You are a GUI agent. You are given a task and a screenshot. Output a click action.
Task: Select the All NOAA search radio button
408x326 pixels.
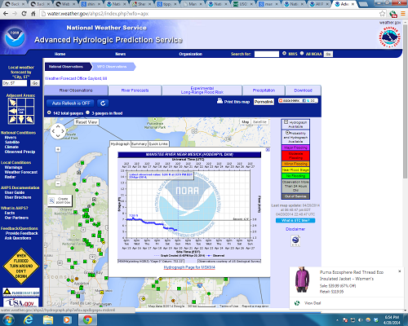pos(302,53)
